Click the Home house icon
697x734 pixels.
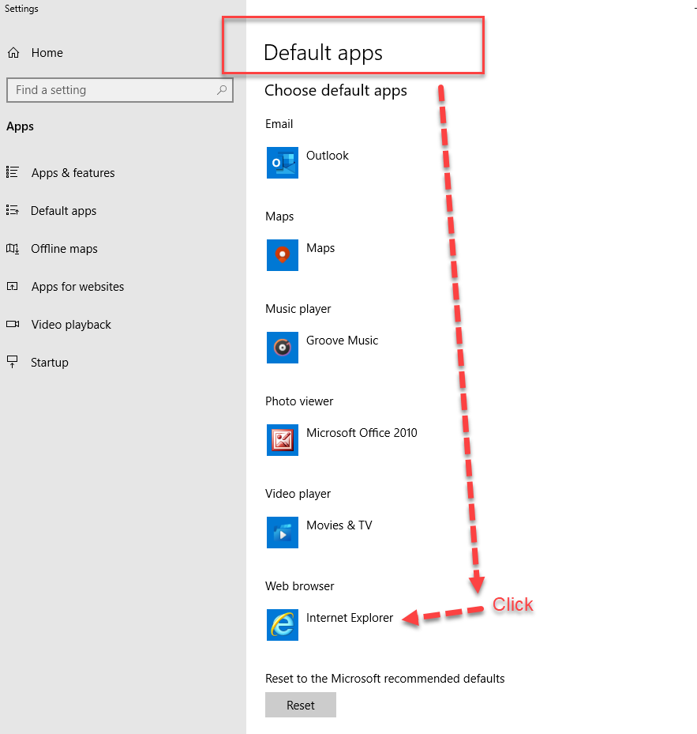[x=13, y=52]
